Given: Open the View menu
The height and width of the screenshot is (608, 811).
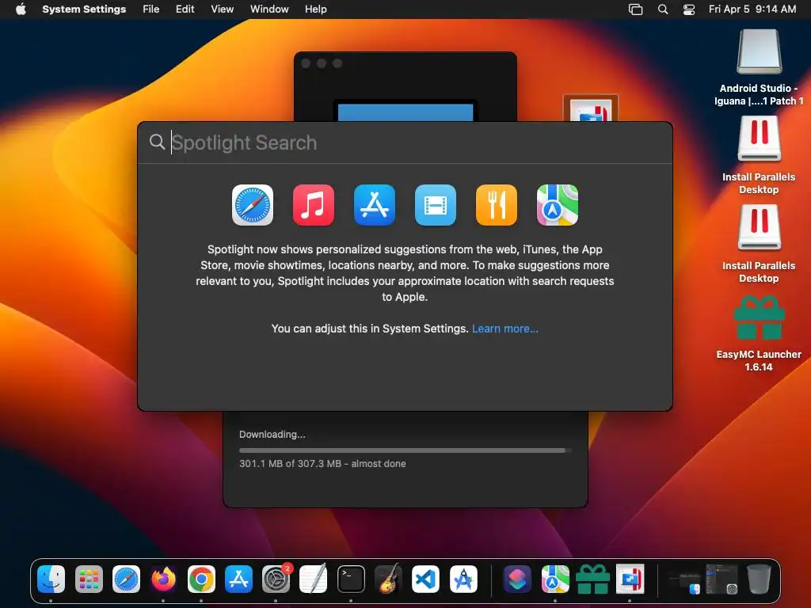Looking at the screenshot, I should 223,9.
